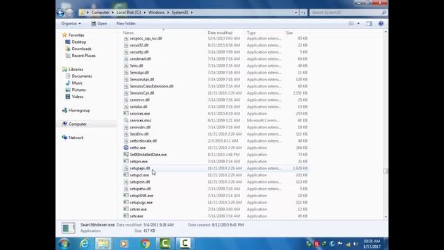
Task: Expand arrow after Computer in breadcrumb
Action: (x=112, y=12)
